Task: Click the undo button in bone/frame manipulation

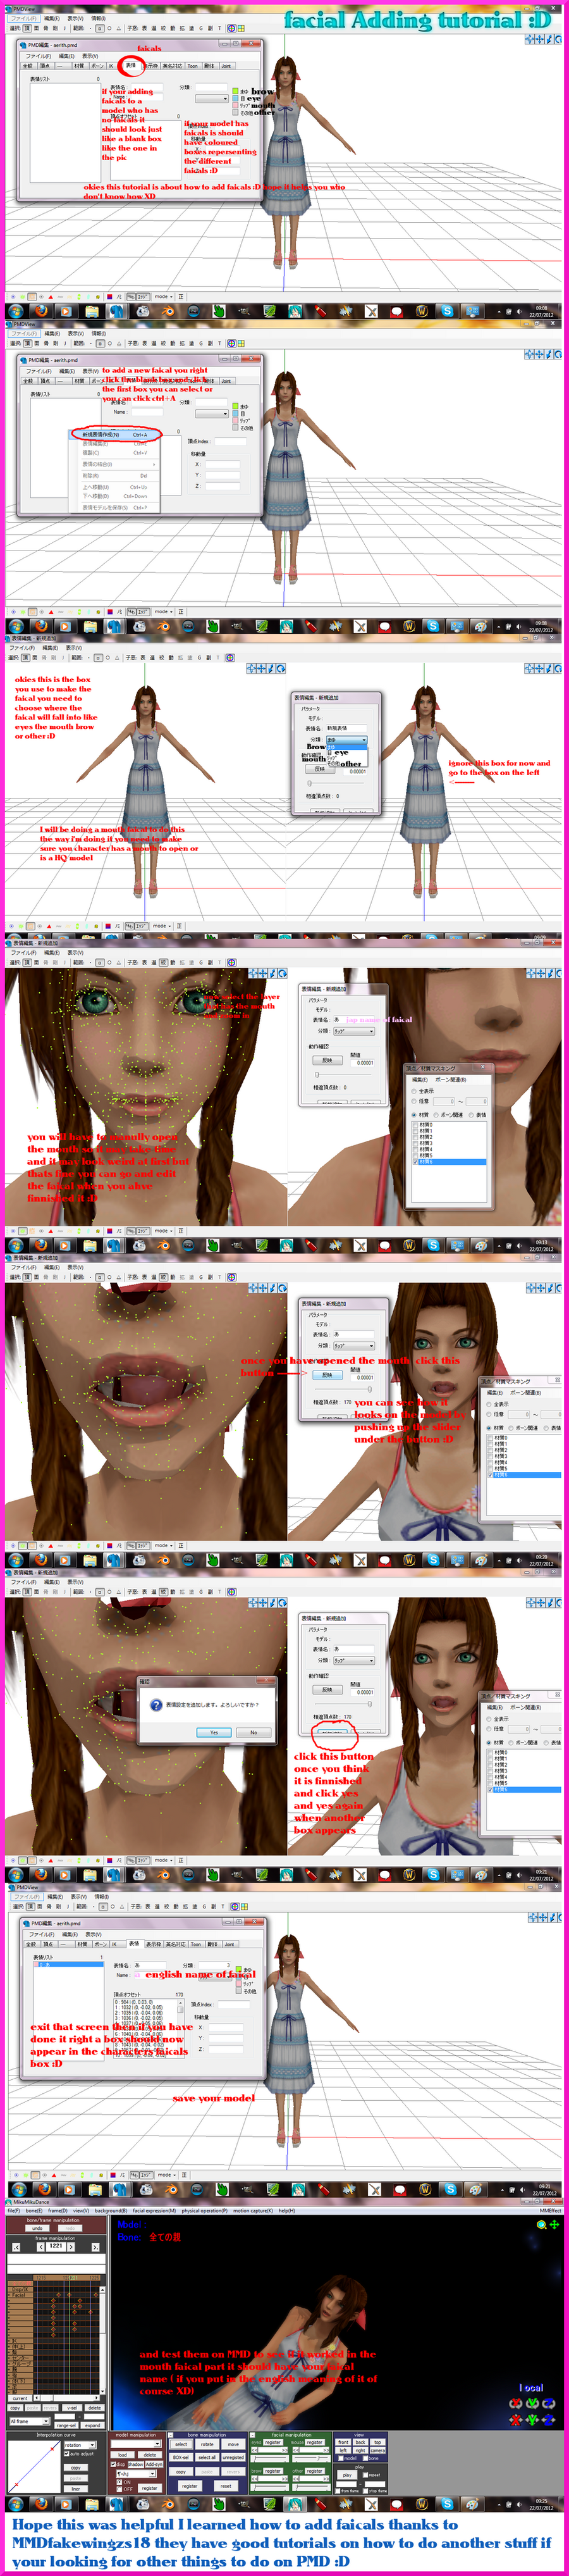Action: pos(37,2228)
